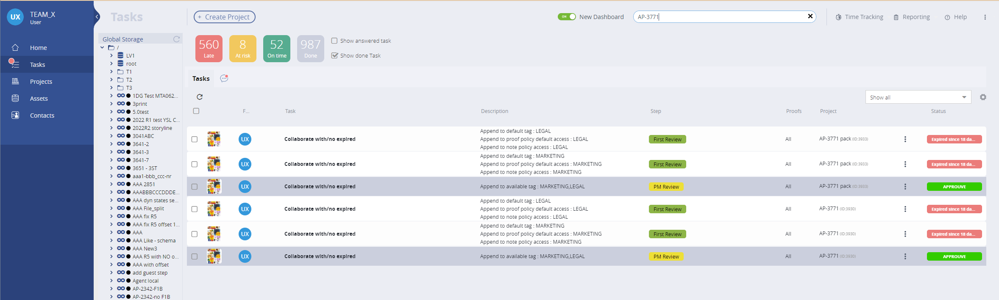Click UX avatar in first task row
Viewport: 999px width, 300px height.
click(x=245, y=139)
